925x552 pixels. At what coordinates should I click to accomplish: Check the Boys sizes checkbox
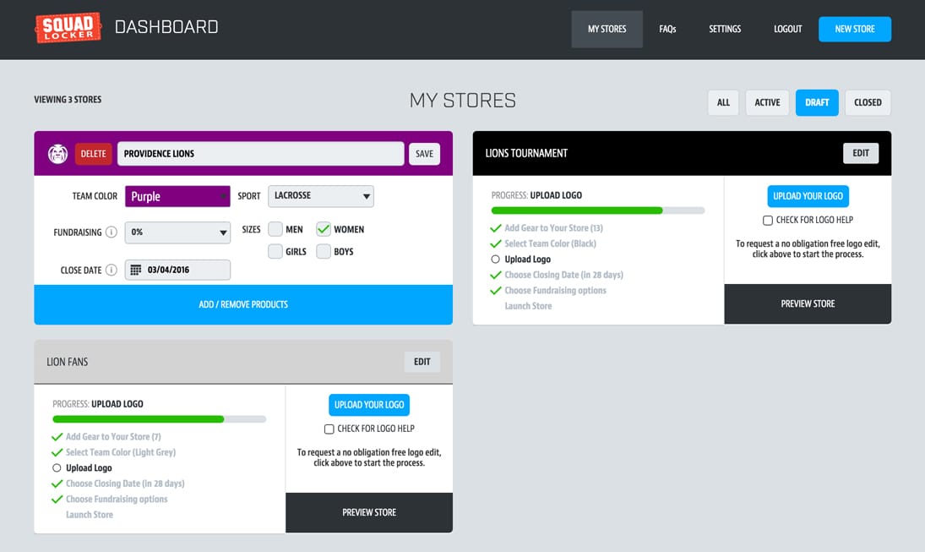[x=324, y=252]
